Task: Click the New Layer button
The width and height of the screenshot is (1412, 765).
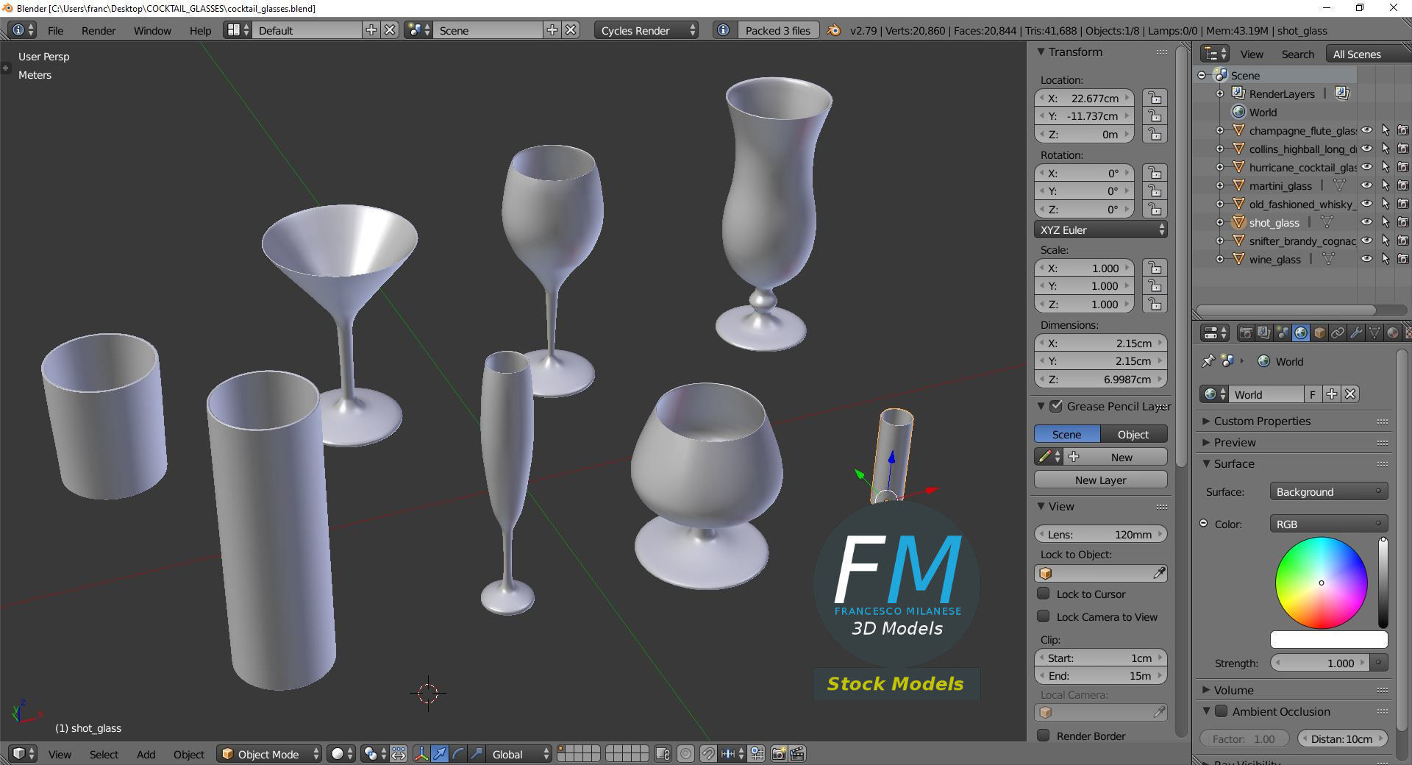Action: click(x=1101, y=480)
